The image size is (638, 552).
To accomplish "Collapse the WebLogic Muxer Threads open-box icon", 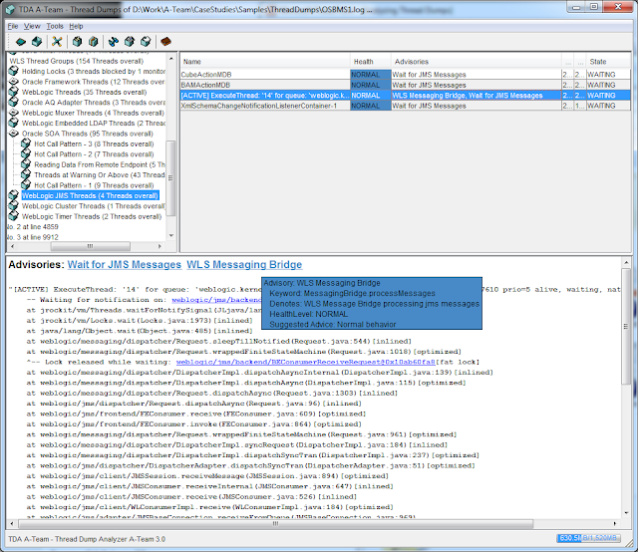I will pos(13,113).
